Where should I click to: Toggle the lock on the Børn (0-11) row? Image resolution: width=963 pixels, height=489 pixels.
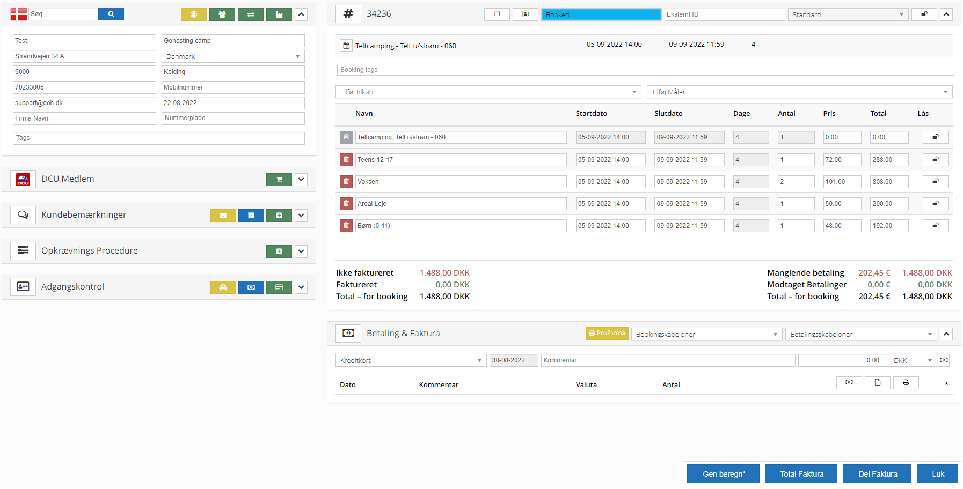coord(935,226)
